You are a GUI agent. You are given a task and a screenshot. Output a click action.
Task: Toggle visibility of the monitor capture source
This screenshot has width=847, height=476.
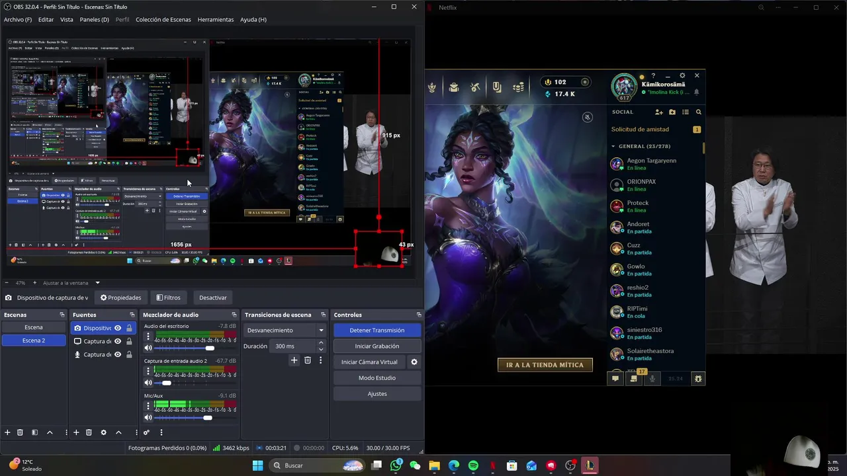pos(118,341)
